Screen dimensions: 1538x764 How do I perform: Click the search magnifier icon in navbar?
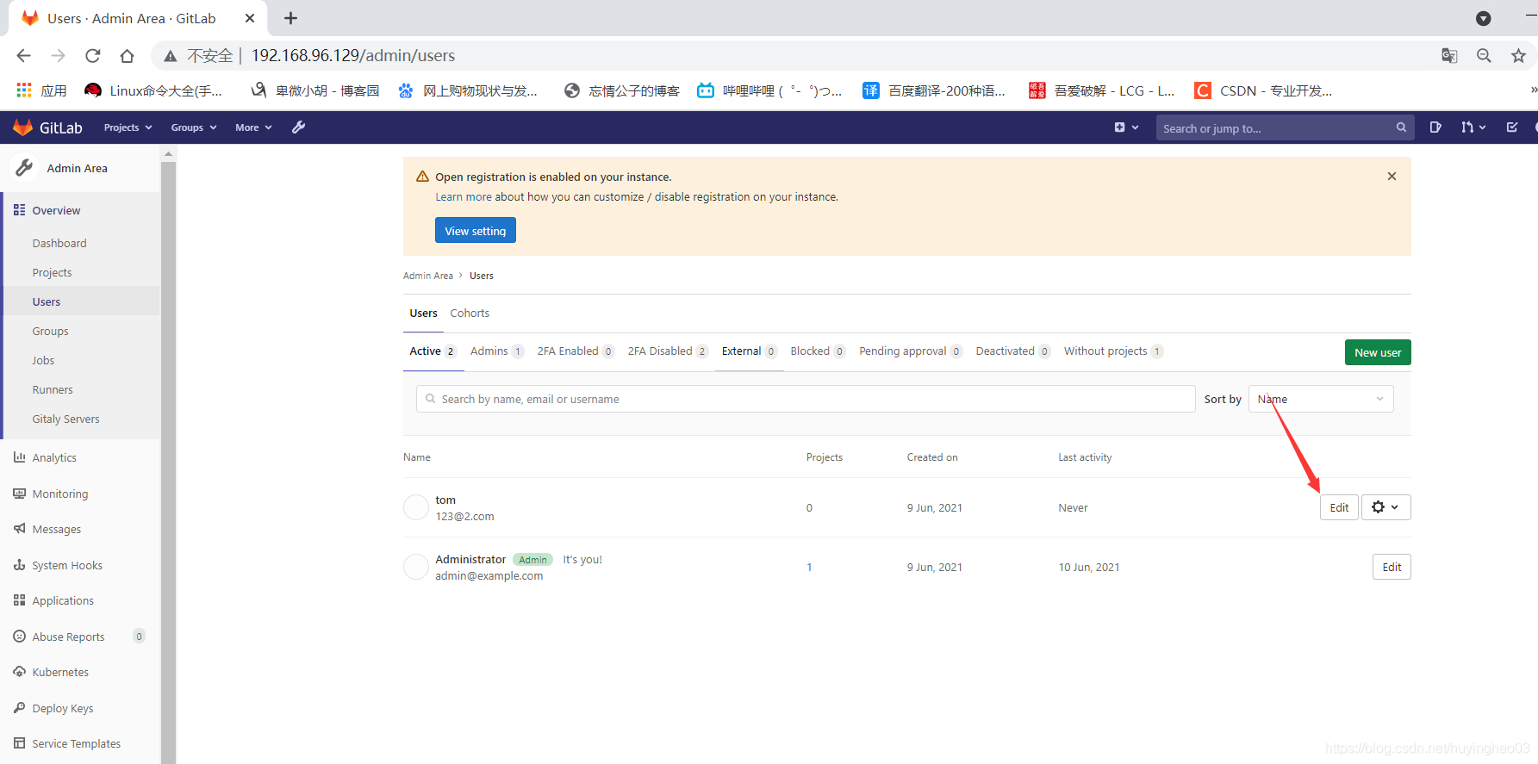click(1402, 127)
